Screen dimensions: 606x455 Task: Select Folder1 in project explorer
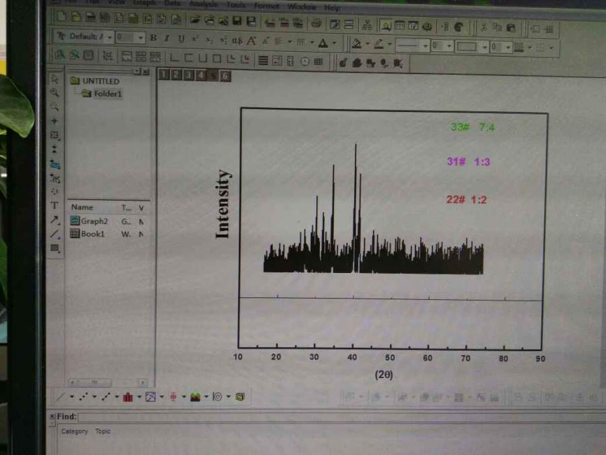pos(102,94)
